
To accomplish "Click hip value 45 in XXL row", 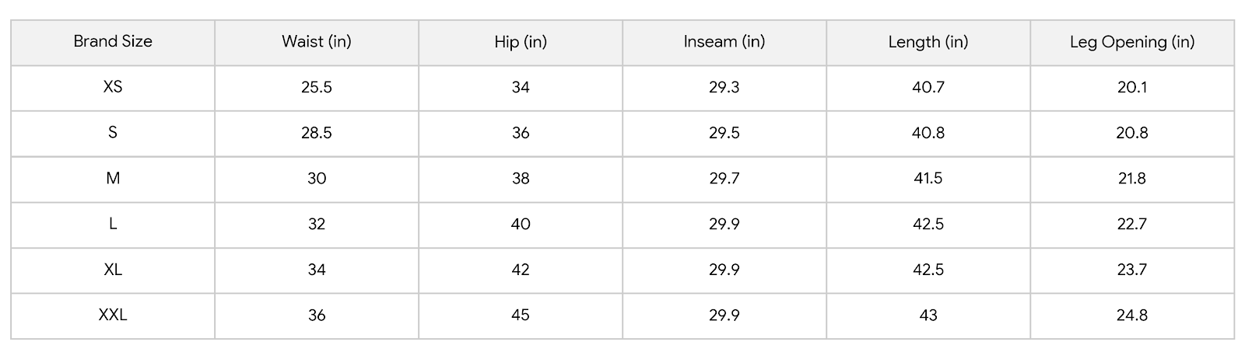I will pos(521,315).
